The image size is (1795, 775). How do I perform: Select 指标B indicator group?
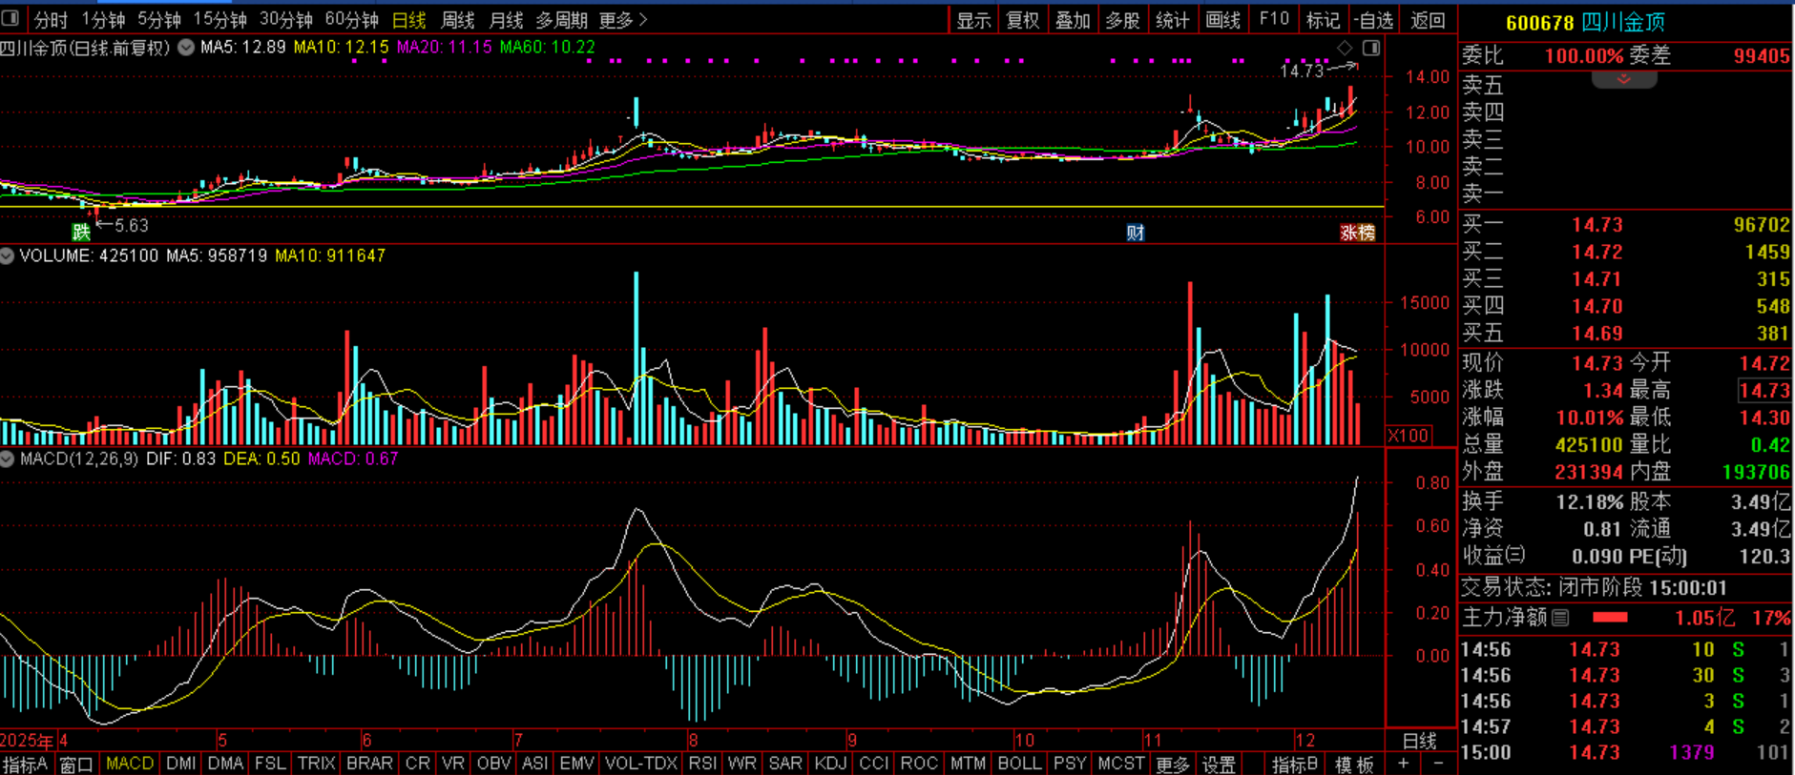coord(1295,765)
